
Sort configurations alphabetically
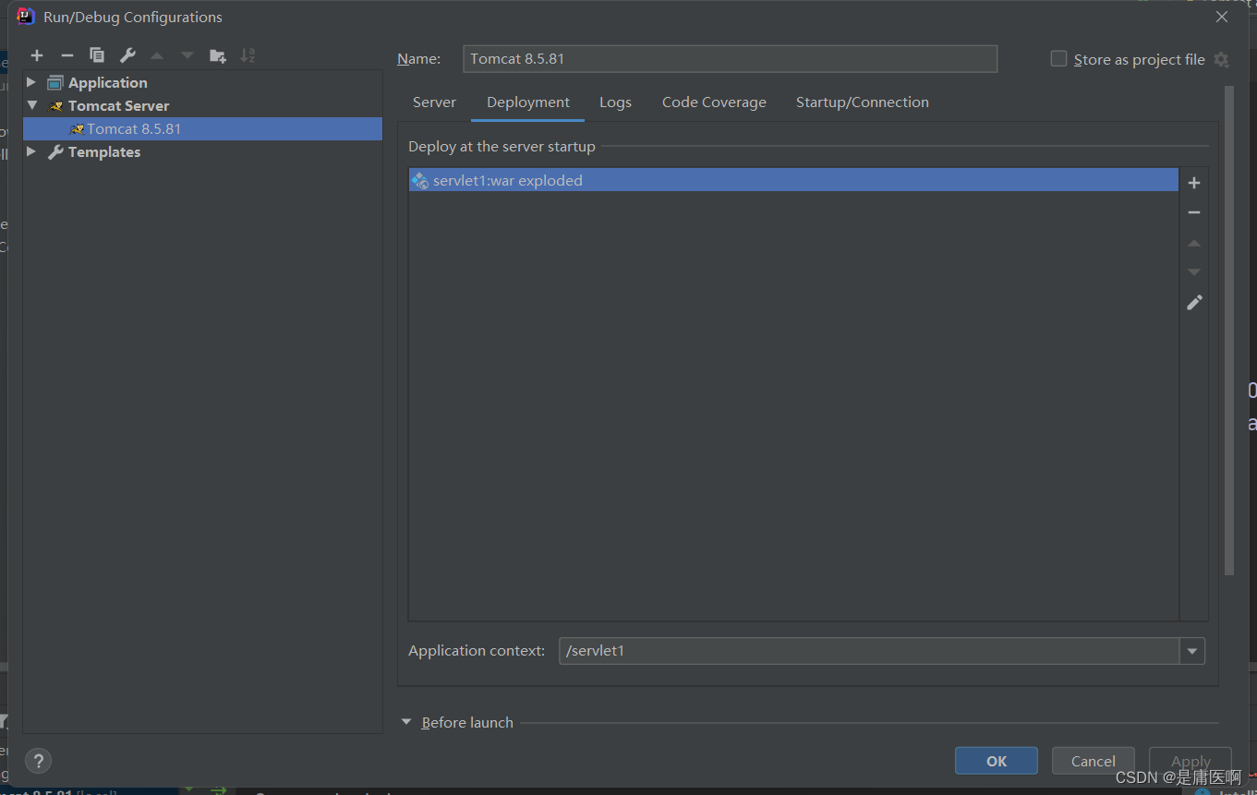[x=248, y=55]
